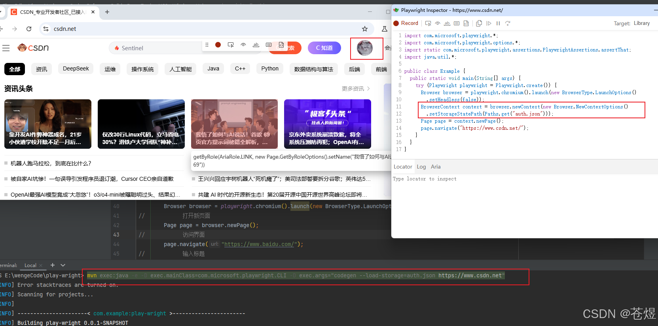This screenshot has height=326, width=658.
Task: Click 更多资讯 link
Action: (x=356, y=89)
